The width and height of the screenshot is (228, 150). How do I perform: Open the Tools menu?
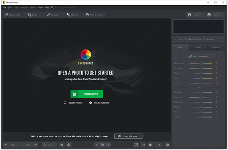[x=16, y=8]
